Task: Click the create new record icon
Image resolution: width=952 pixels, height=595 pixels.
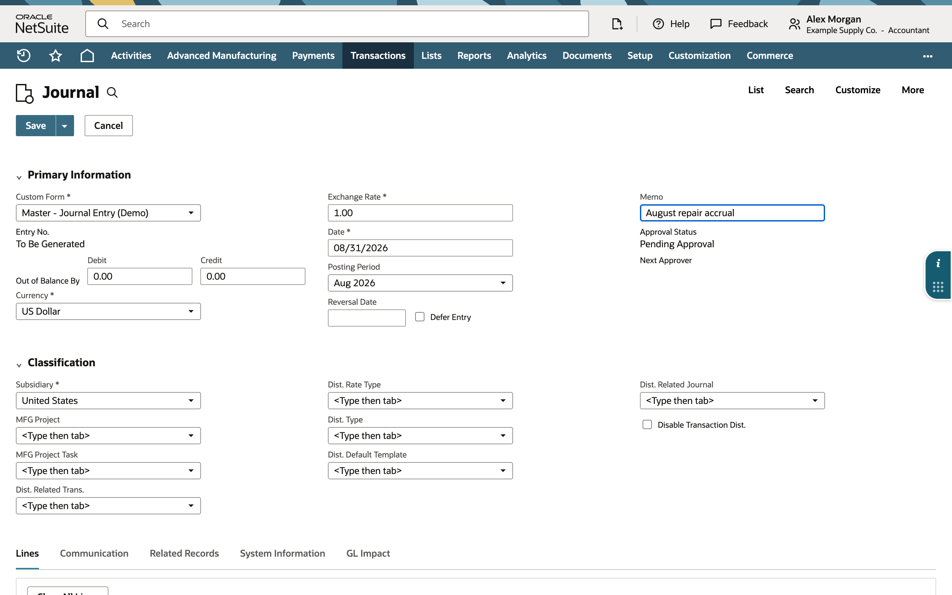Action: pos(617,24)
